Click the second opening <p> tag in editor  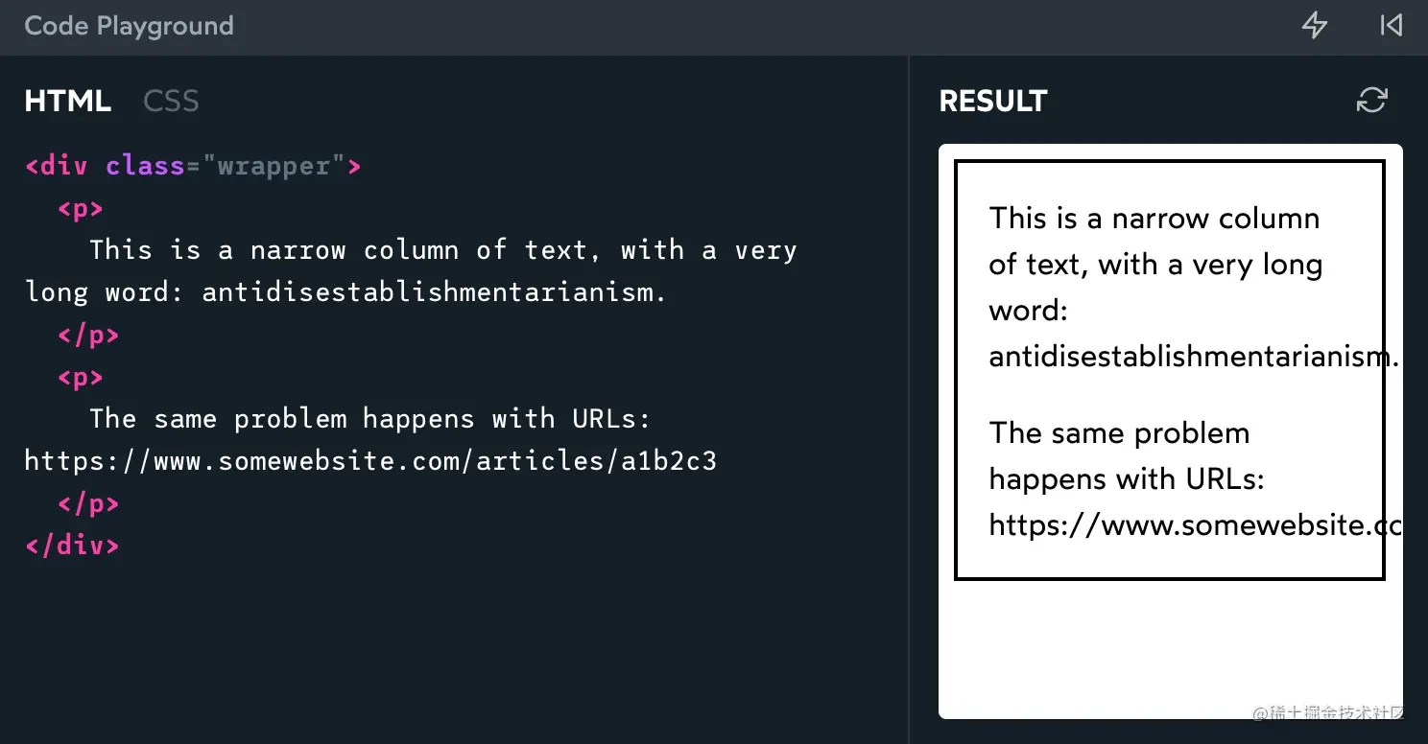coord(81,377)
